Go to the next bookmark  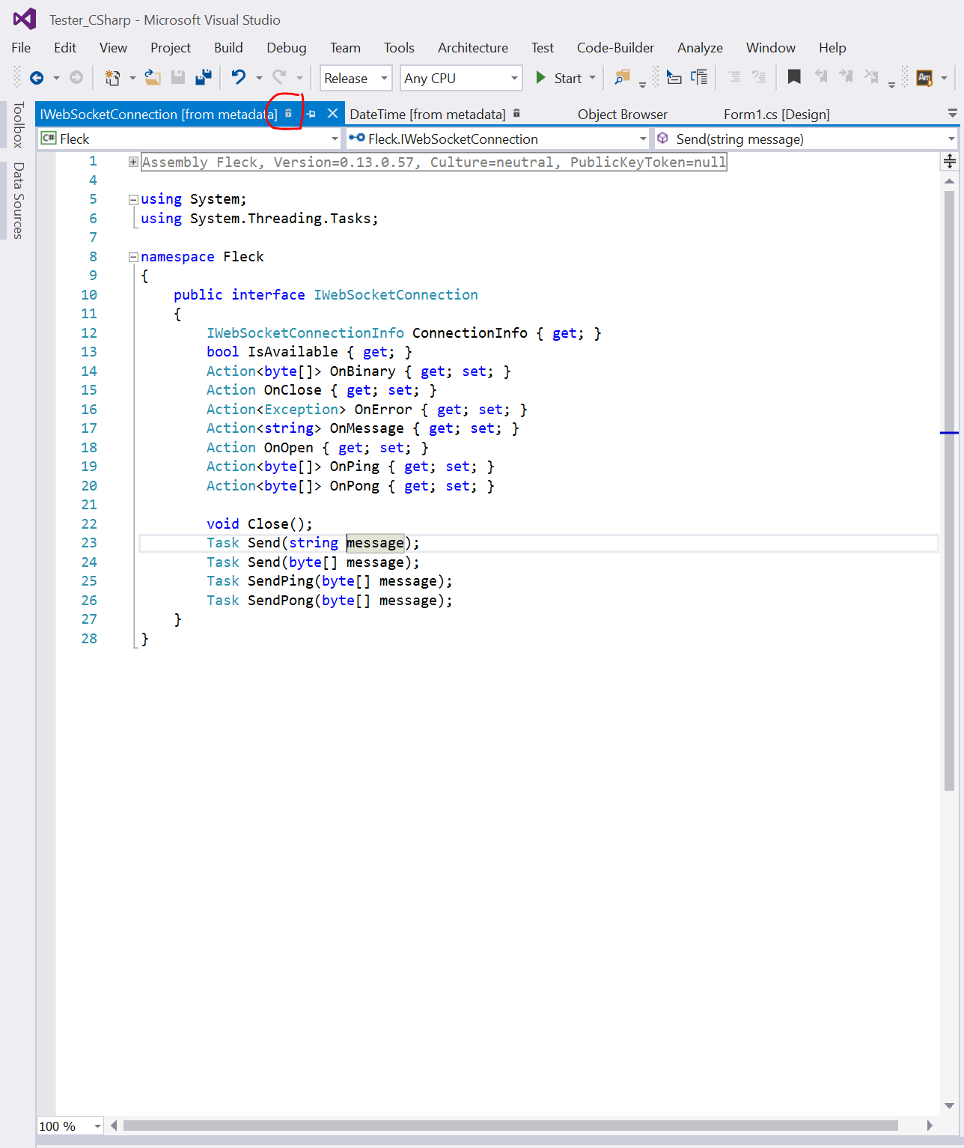pyautogui.click(x=846, y=77)
